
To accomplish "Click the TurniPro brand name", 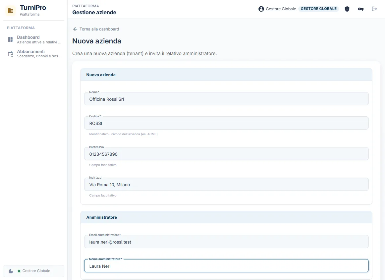I will point(33,8).
